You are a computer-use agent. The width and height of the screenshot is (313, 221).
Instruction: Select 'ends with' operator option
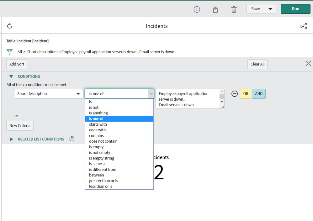point(119,130)
